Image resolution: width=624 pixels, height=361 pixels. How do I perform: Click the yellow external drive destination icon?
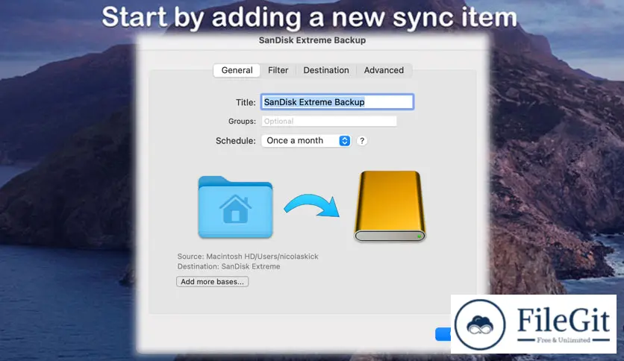pyautogui.click(x=390, y=206)
